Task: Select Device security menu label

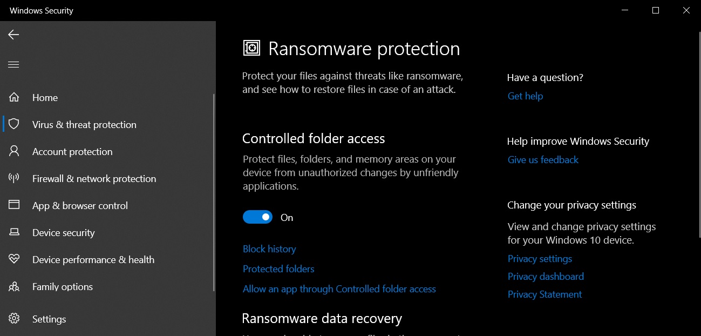Action: click(64, 233)
